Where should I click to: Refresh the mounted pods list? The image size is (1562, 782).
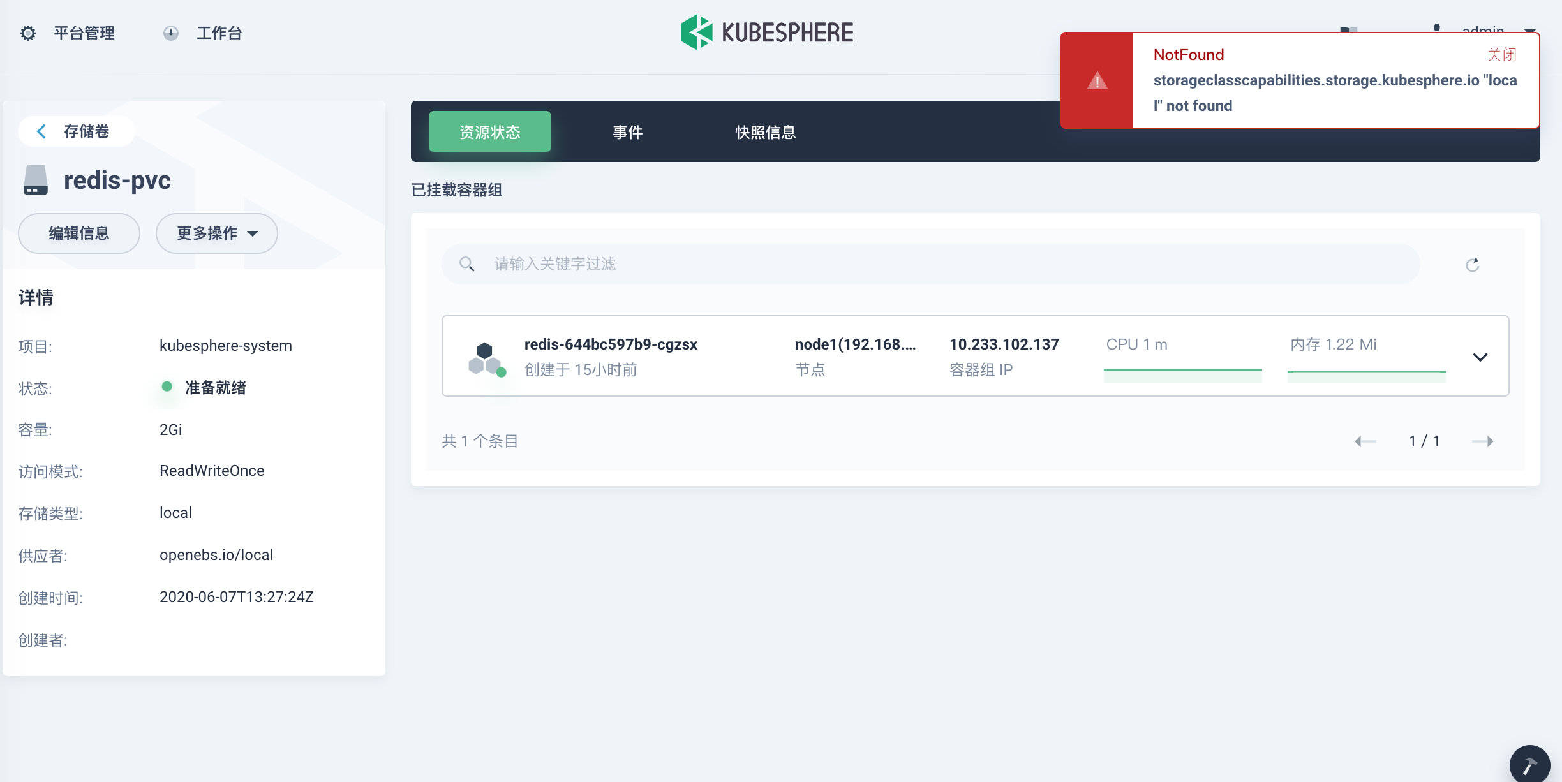[1473, 265]
